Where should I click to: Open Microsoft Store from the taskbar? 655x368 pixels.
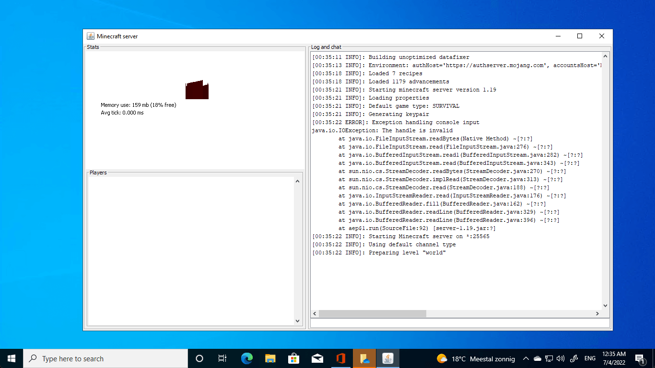click(294, 358)
